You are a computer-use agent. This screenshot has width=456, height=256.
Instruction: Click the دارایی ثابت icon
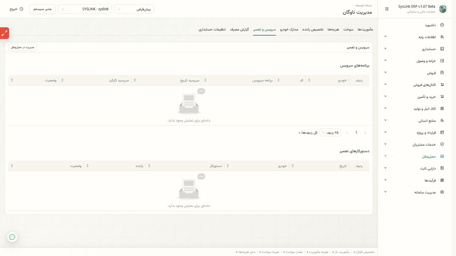(x=442, y=168)
